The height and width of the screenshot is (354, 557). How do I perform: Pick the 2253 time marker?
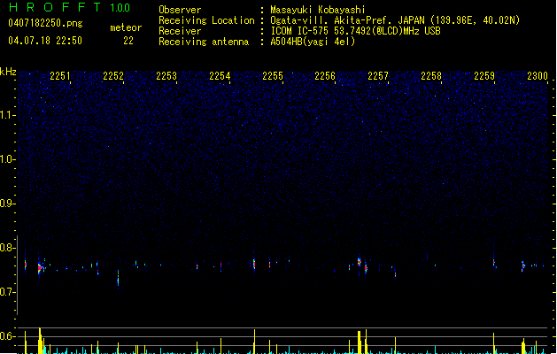pyautogui.click(x=166, y=76)
